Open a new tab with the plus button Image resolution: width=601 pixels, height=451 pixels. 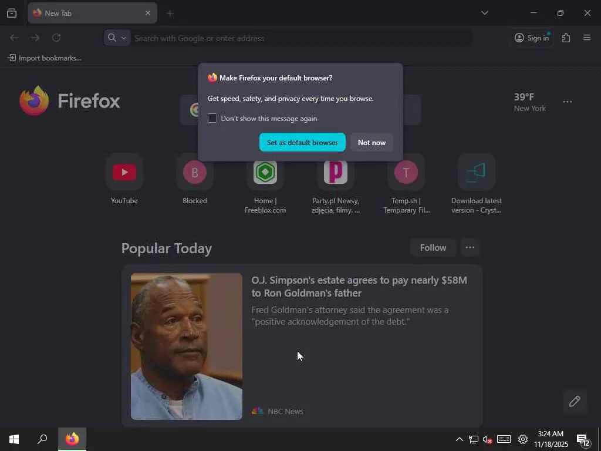pos(170,14)
